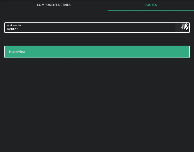Click the right side of HomeView row
The height and width of the screenshot is (152, 194).
[175, 52]
